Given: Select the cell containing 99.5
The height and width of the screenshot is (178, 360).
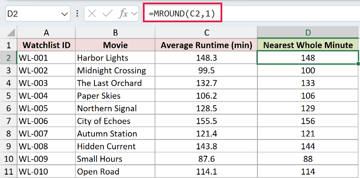Looking at the screenshot, I should point(206,70).
